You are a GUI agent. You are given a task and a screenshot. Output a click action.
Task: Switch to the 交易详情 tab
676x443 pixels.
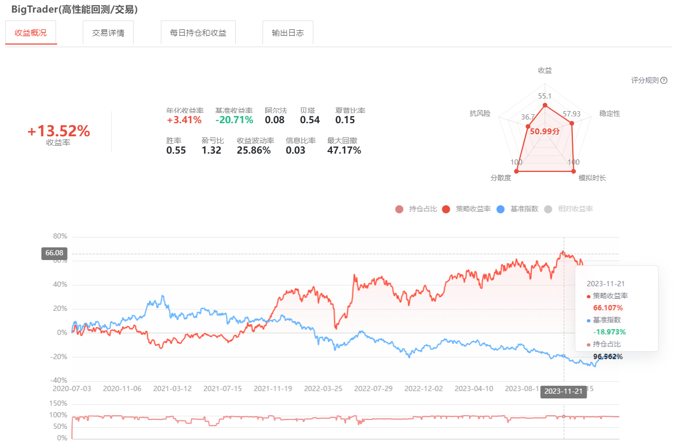[x=108, y=33]
